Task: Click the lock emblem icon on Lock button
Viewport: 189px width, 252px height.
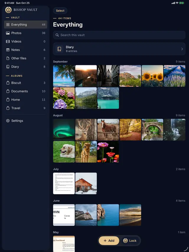Action: tap(125, 240)
